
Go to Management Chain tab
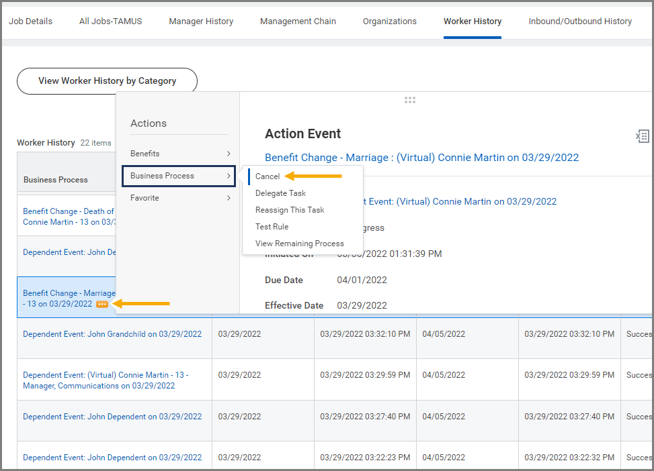(298, 21)
